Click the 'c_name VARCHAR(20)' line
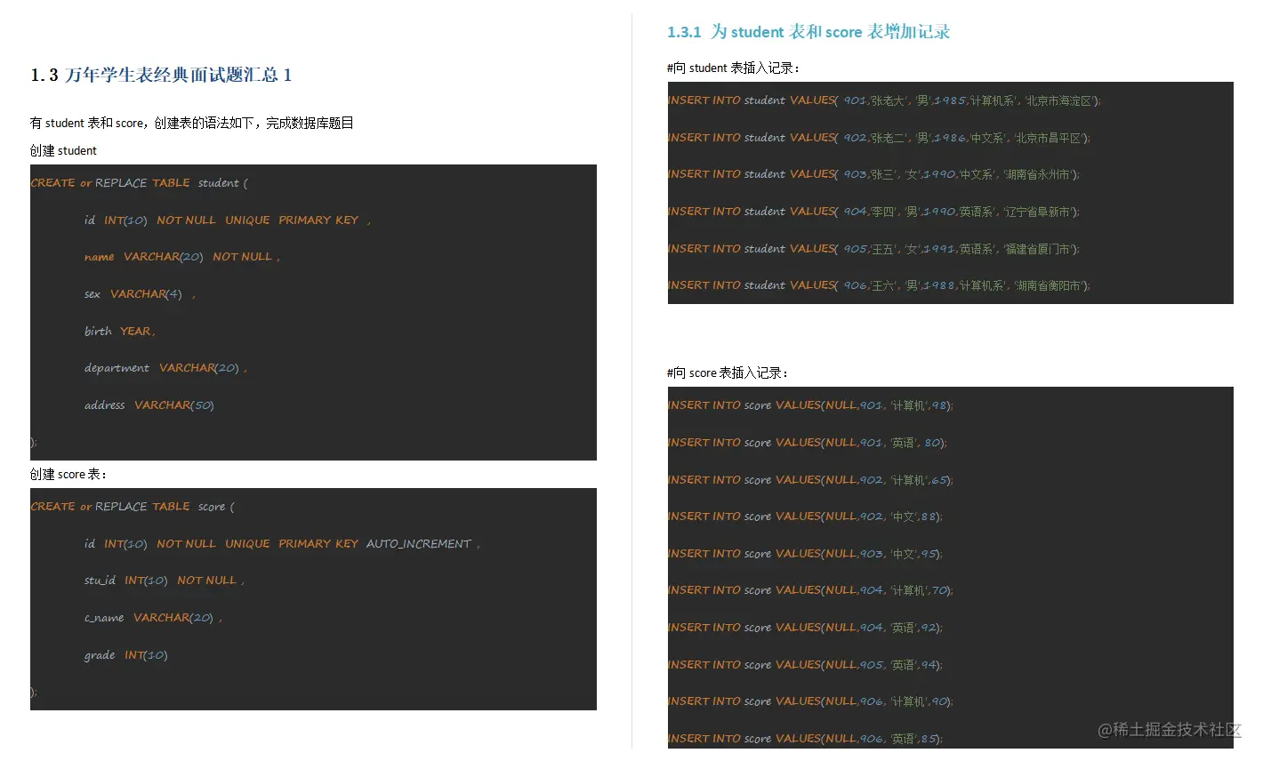The image size is (1263, 761). (153, 618)
